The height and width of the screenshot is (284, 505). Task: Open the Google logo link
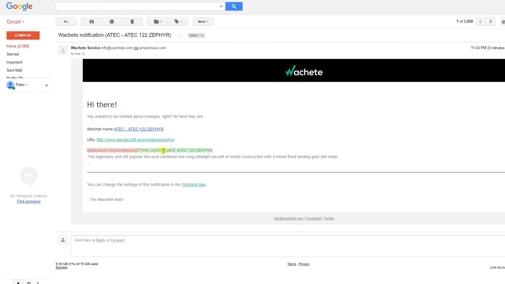tap(19, 6)
